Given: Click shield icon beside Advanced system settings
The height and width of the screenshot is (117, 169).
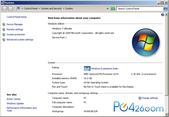Looking at the screenshot, I should pyautogui.click(x=4, y=40).
